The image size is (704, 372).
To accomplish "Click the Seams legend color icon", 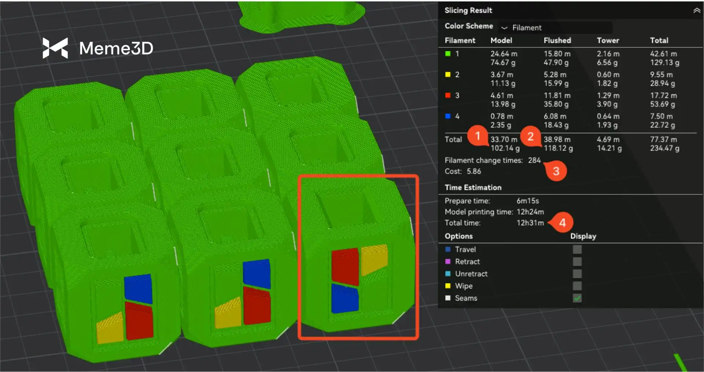I will [448, 298].
